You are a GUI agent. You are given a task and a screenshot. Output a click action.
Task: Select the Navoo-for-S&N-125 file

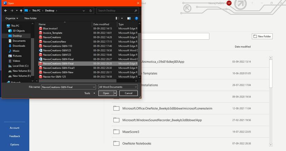click(x=88, y=77)
